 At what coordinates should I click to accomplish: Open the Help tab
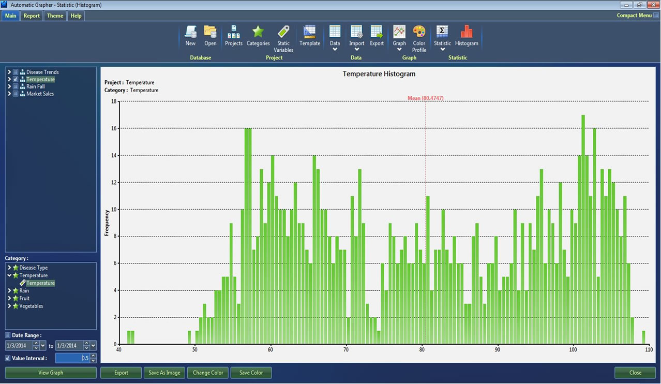(76, 16)
